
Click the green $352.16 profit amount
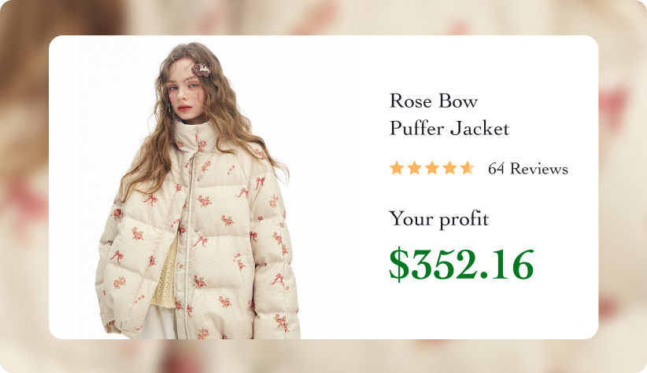point(461,265)
